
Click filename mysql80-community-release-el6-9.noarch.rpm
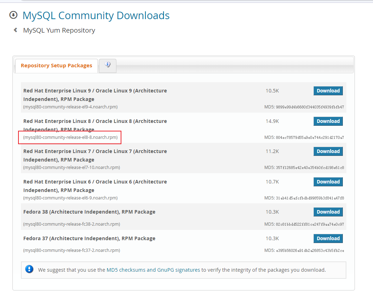pyautogui.click(x=70, y=198)
